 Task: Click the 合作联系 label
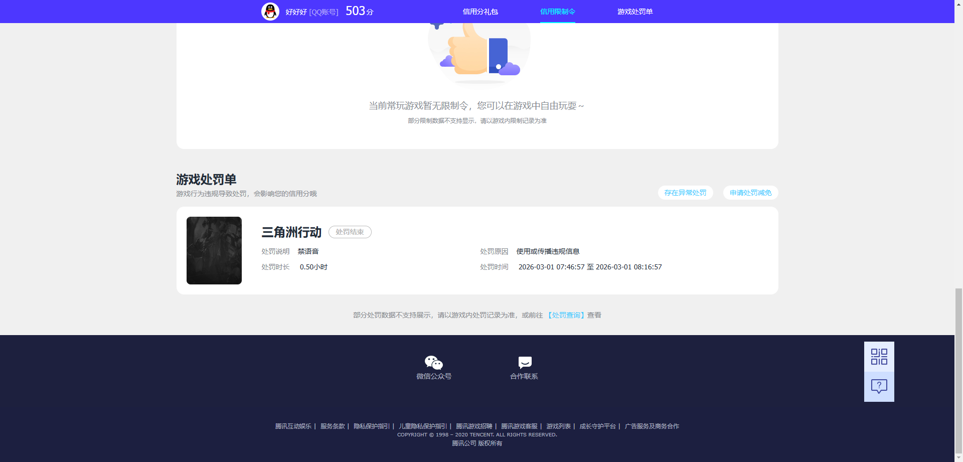(x=524, y=376)
